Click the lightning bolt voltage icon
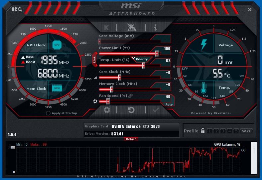Image resolution: width=262 pixels, height=180 pixels. [x=204, y=45]
